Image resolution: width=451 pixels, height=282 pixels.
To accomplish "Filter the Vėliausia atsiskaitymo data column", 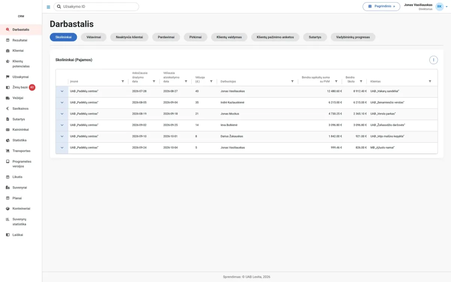I will (186, 81).
